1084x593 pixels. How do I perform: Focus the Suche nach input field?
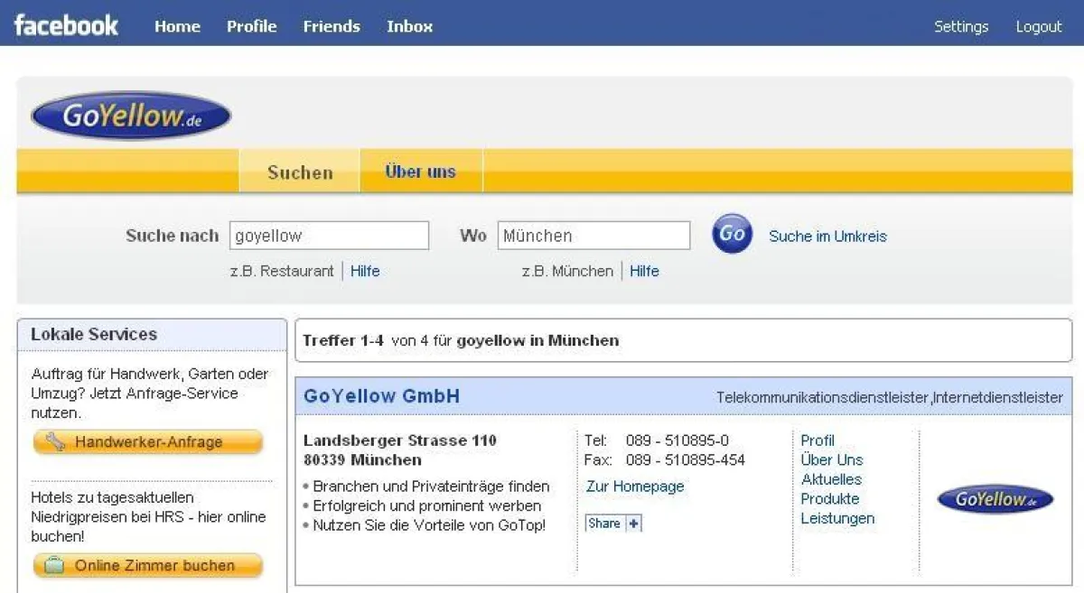pos(329,236)
